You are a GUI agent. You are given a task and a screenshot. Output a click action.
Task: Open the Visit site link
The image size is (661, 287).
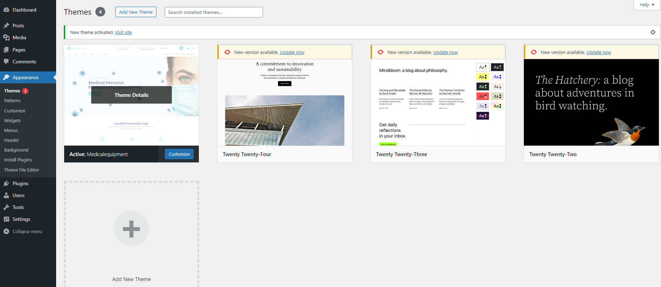pos(123,33)
